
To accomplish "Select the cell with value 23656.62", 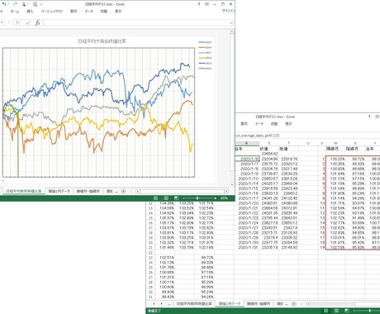I will click(x=269, y=154).
